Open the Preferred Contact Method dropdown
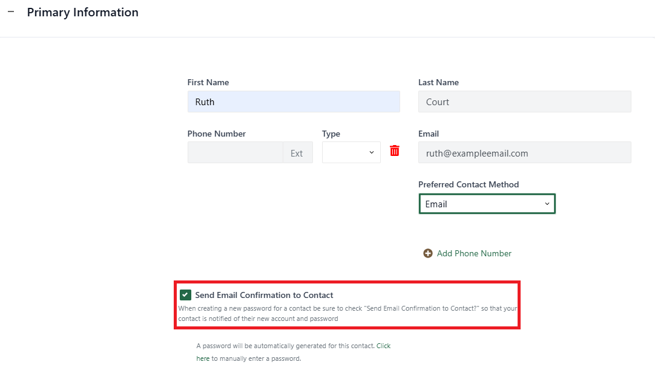The height and width of the screenshot is (382, 655). tap(487, 204)
